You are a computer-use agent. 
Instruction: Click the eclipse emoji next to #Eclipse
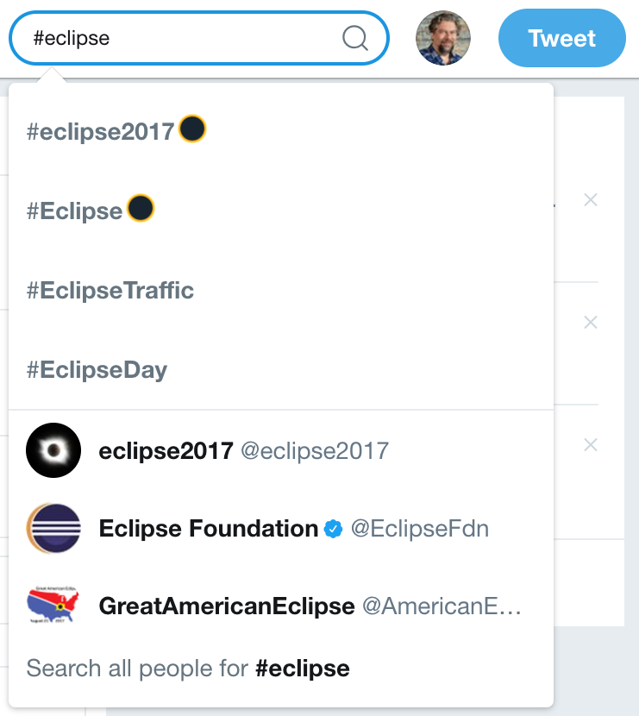point(141,208)
